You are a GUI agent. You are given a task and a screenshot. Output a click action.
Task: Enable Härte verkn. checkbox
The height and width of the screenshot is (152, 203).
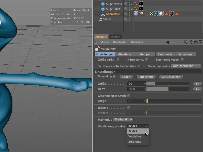point(147,60)
